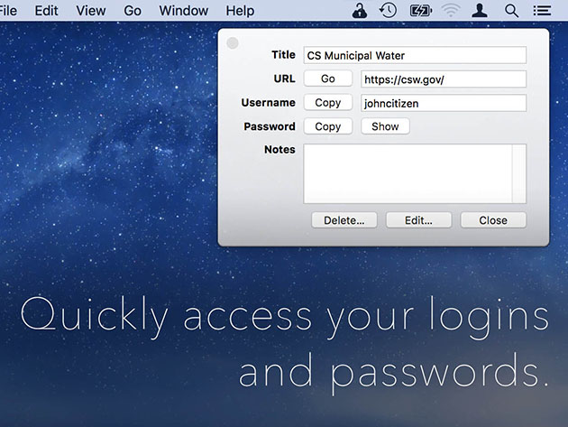Click the grey window close dot

pyautogui.click(x=233, y=42)
